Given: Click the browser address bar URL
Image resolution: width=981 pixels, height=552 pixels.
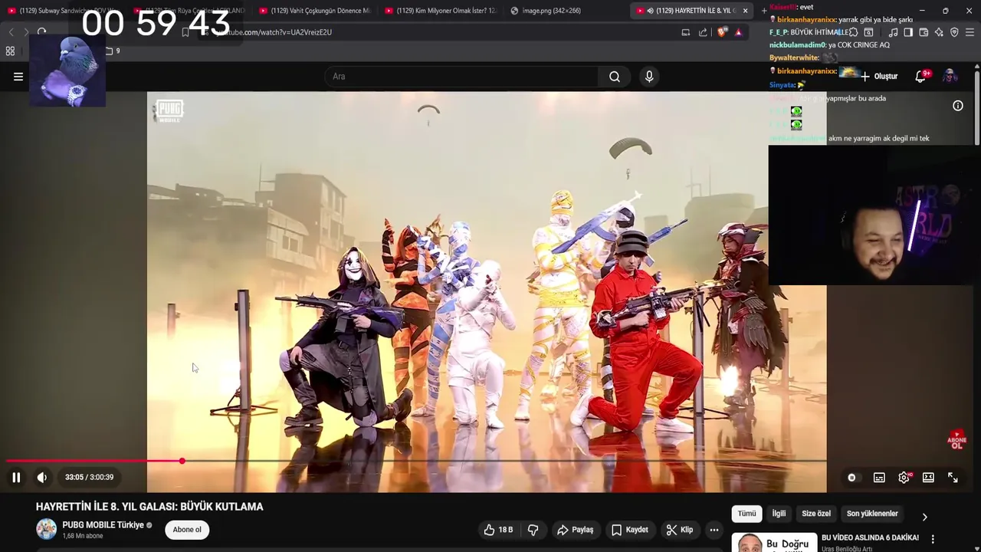Looking at the screenshot, I should point(272,32).
